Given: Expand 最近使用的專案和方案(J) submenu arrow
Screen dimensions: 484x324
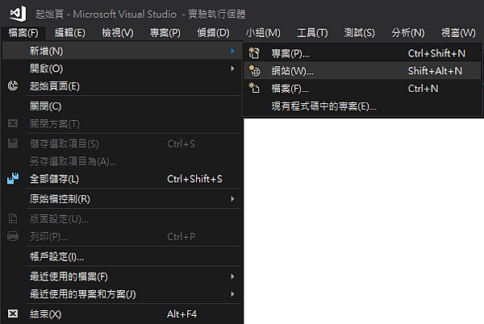Looking at the screenshot, I should [233, 294].
